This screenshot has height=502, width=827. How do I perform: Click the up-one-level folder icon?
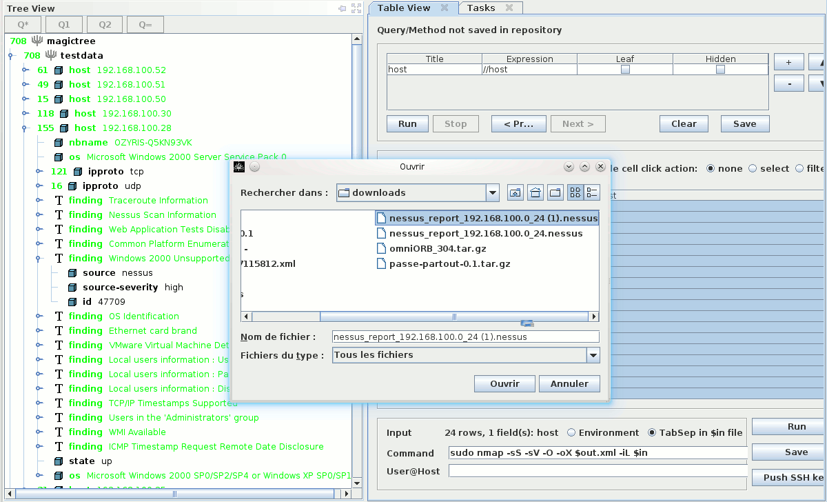515,193
